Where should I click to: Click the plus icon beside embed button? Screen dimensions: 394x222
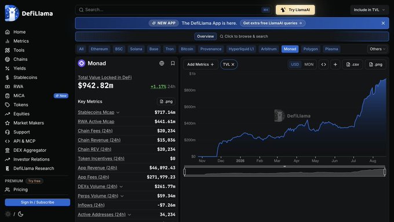coord(335,64)
